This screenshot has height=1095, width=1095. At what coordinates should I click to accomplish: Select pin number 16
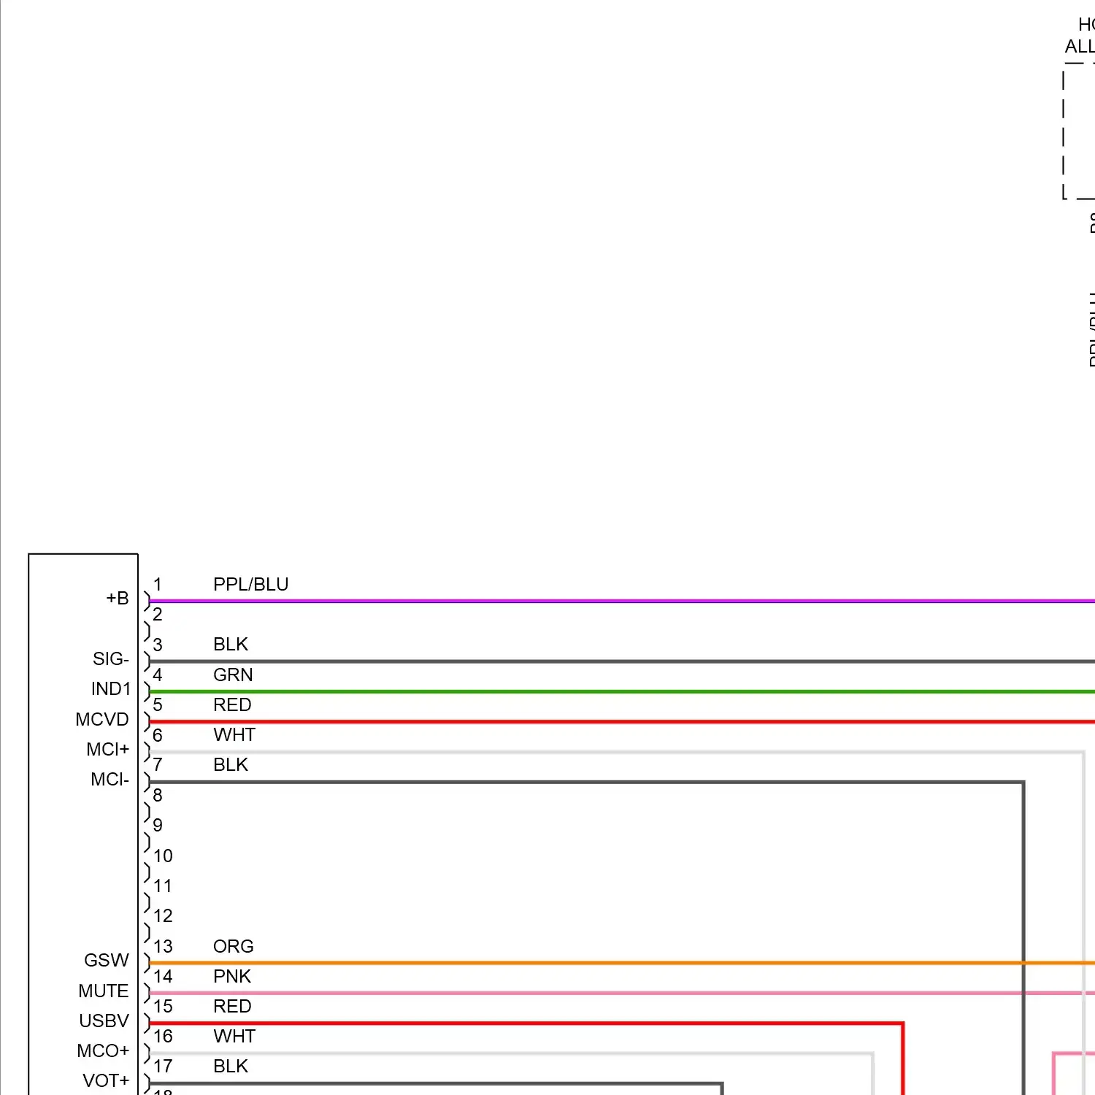click(163, 1037)
